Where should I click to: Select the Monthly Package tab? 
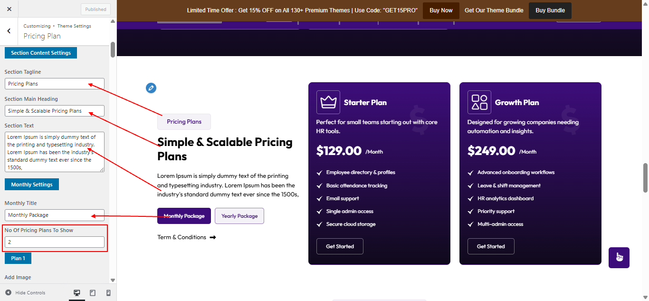(x=184, y=216)
